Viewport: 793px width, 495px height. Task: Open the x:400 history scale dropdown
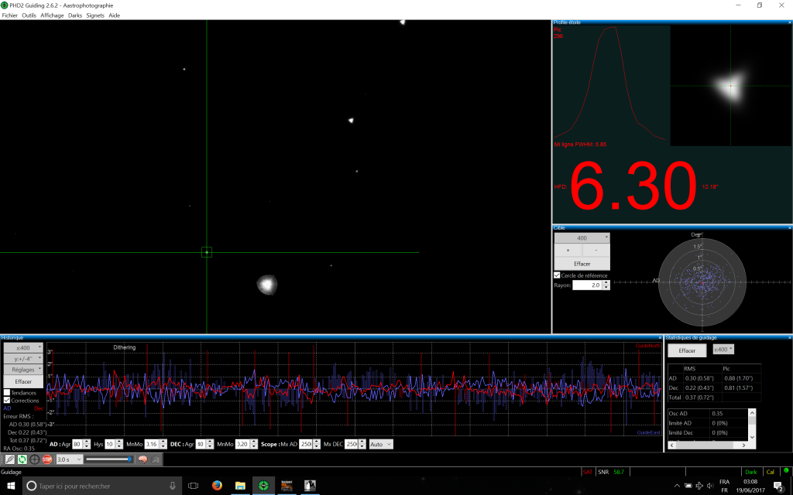pyautogui.click(x=24, y=347)
